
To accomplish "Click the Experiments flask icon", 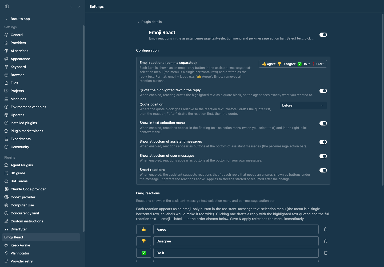I will (6, 139).
